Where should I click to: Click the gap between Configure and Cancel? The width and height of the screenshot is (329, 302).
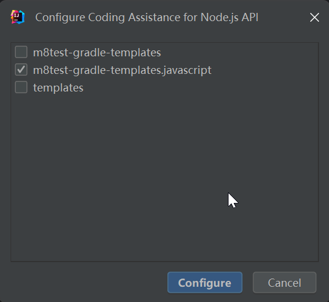click(x=247, y=282)
